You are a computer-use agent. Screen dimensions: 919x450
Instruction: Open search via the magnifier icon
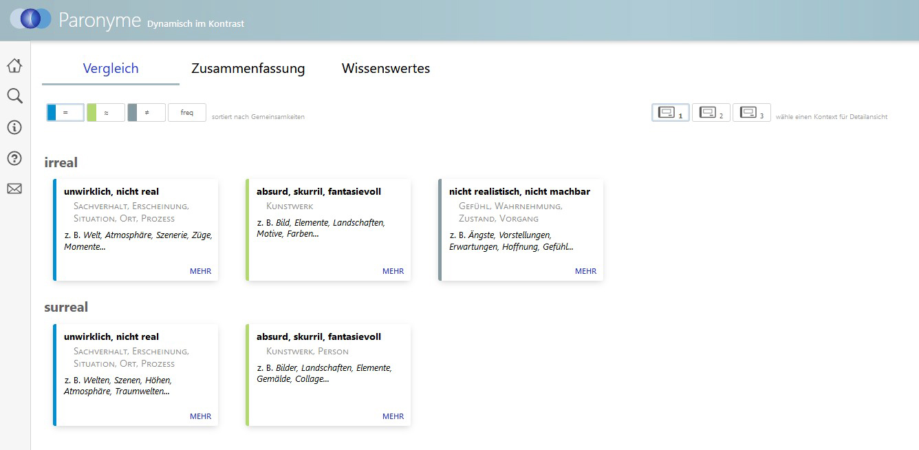pyautogui.click(x=14, y=96)
